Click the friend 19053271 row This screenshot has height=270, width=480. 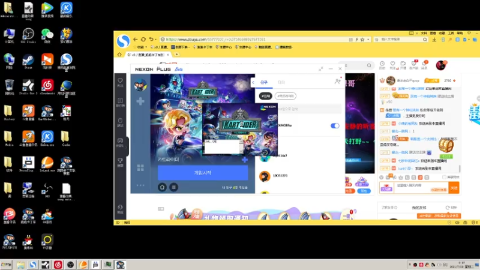pyautogui.click(x=300, y=176)
